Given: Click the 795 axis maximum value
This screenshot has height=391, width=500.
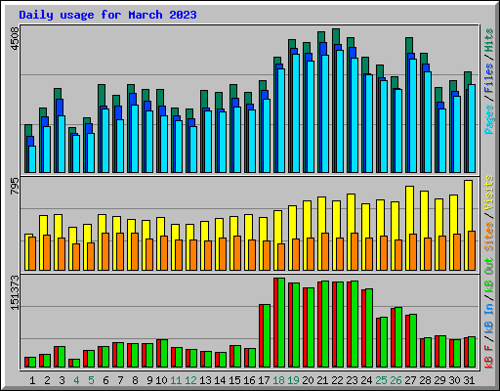Looking at the screenshot, I should tap(15, 187).
